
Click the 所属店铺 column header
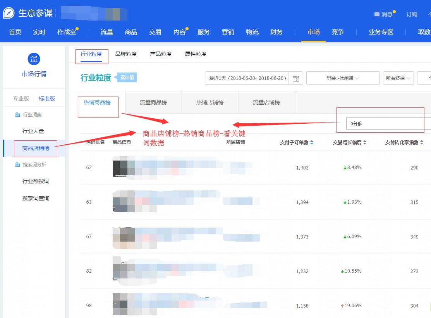point(235,142)
